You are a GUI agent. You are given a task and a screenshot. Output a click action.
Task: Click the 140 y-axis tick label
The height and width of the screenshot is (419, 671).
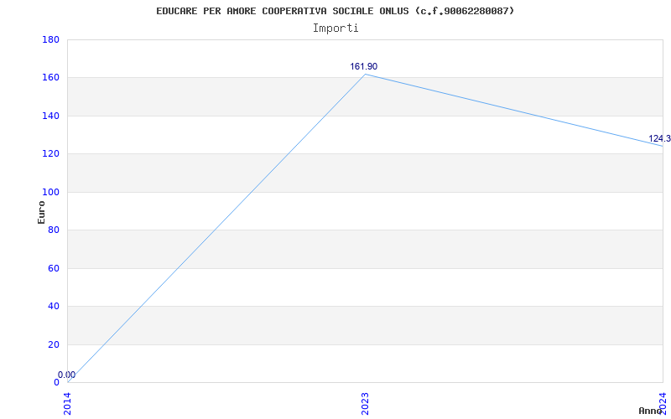point(50,116)
